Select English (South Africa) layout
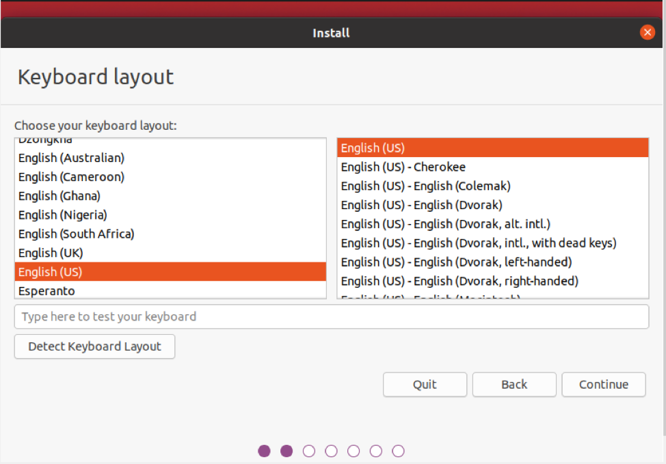This screenshot has height=464, width=666. 77,234
